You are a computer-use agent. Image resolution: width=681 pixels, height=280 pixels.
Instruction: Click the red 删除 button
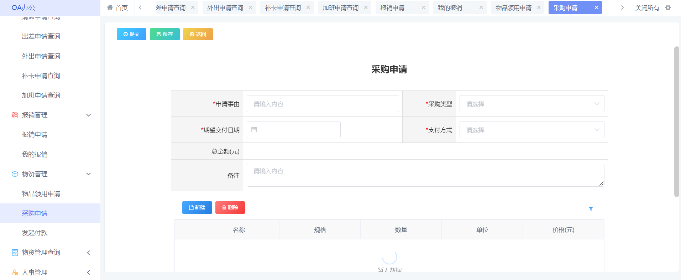(x=230, y=207)
